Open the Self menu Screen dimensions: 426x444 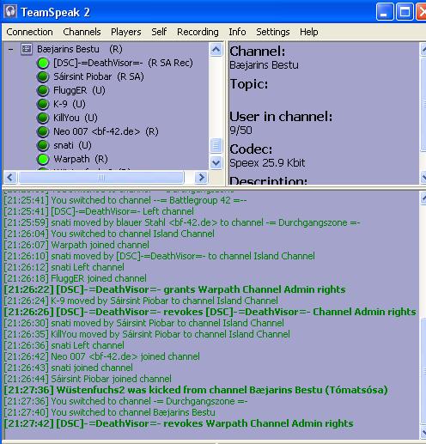coord(159,32)
